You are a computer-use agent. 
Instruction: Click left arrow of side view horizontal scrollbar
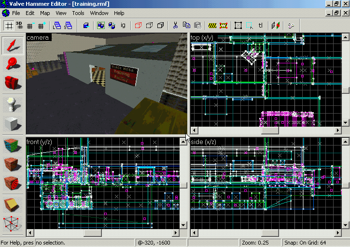[194, 233]
